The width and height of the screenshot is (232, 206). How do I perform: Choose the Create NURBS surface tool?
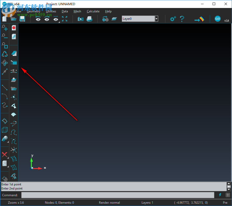click(5, 121)
